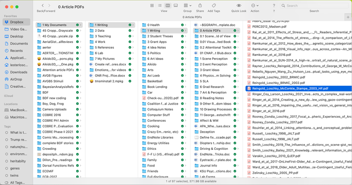Image resolution: width=352 pixels, height=185 pixels.
Task: Click the help question mark icon
Action: [274, 6]
